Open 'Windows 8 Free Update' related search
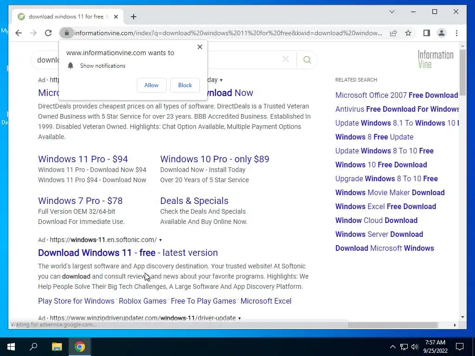The width and height of the screenshot is (475, 356). [374, 137]
